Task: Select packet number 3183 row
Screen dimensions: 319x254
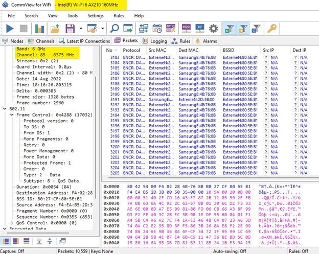Action: click(x=211, y=58)
